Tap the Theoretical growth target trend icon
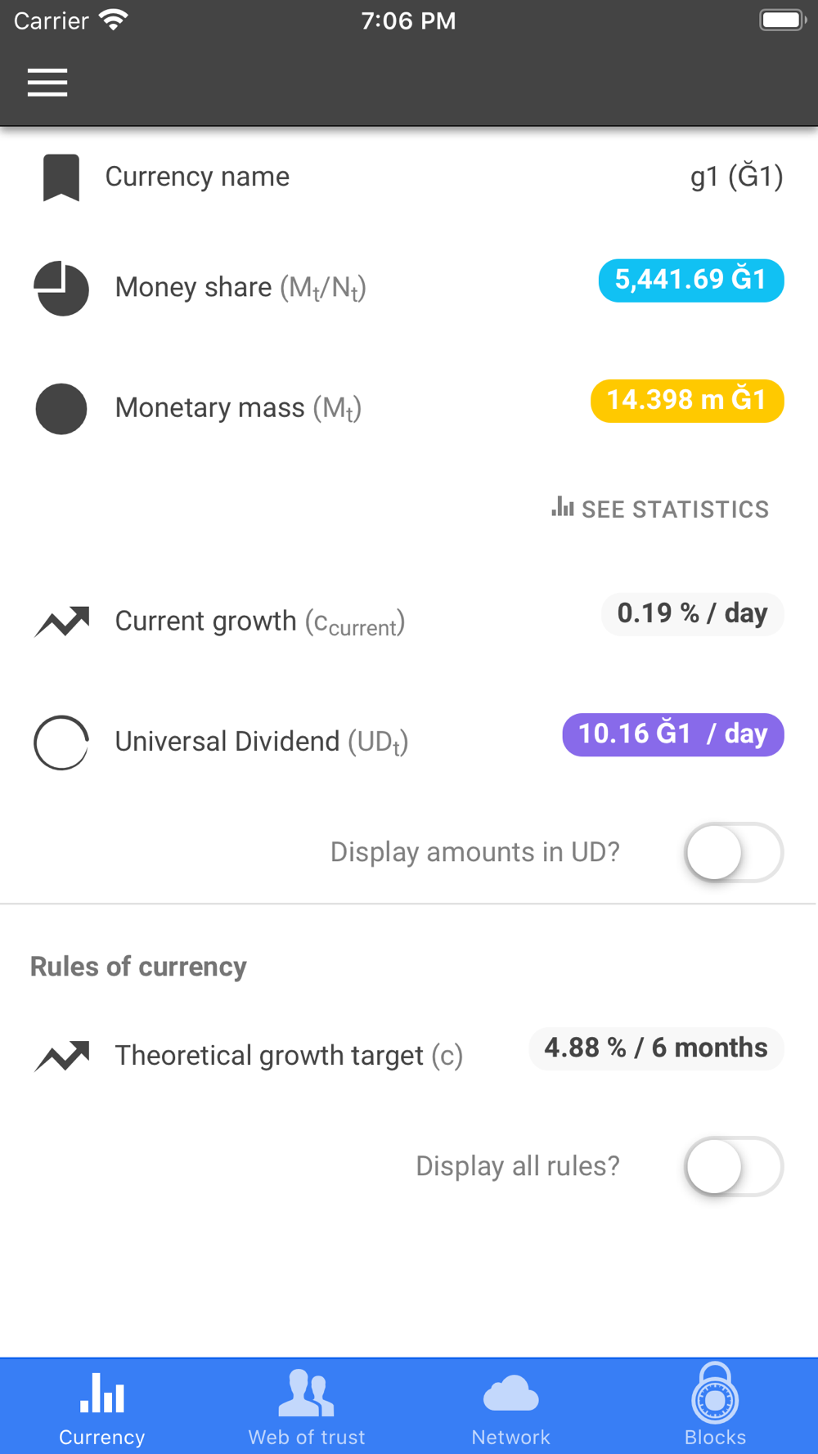 62,1056
